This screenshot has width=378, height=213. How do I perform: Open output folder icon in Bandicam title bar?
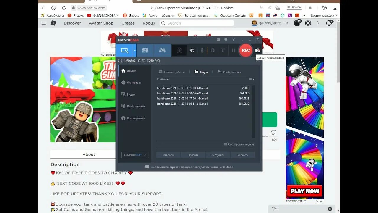tap(219, 39)
